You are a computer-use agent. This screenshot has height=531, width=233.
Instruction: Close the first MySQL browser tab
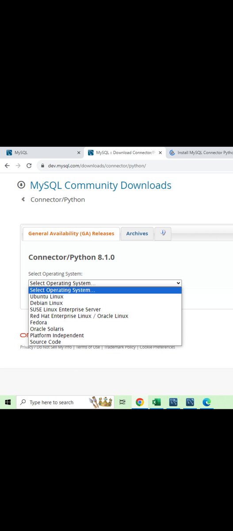point(79,153)
